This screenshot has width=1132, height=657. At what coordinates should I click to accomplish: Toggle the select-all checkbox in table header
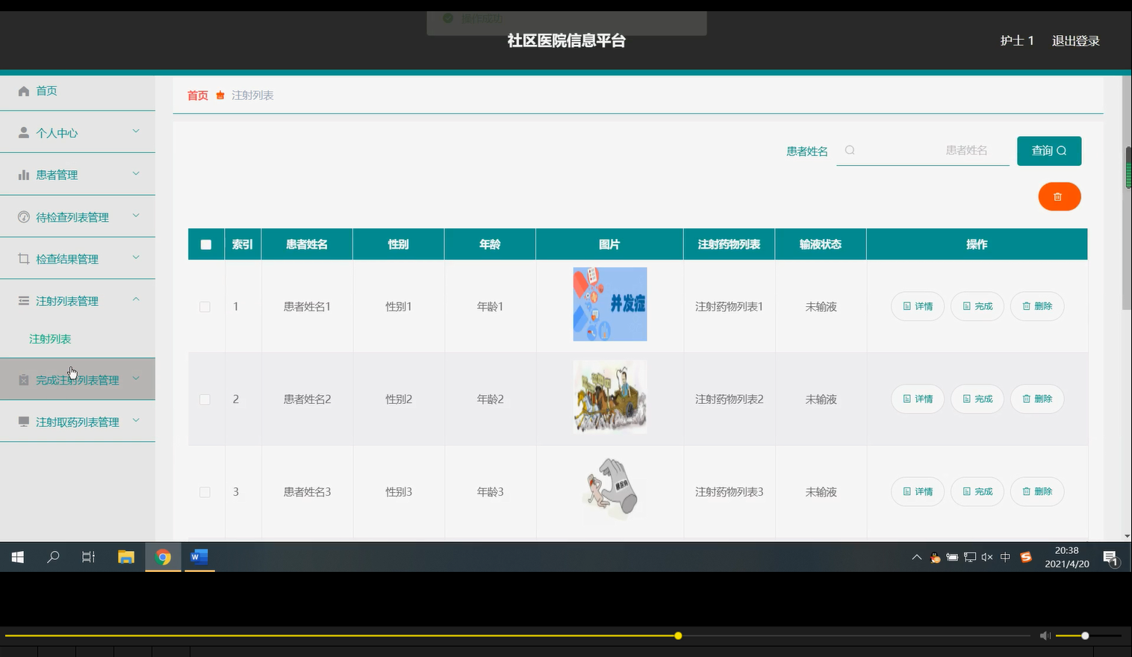205,243
